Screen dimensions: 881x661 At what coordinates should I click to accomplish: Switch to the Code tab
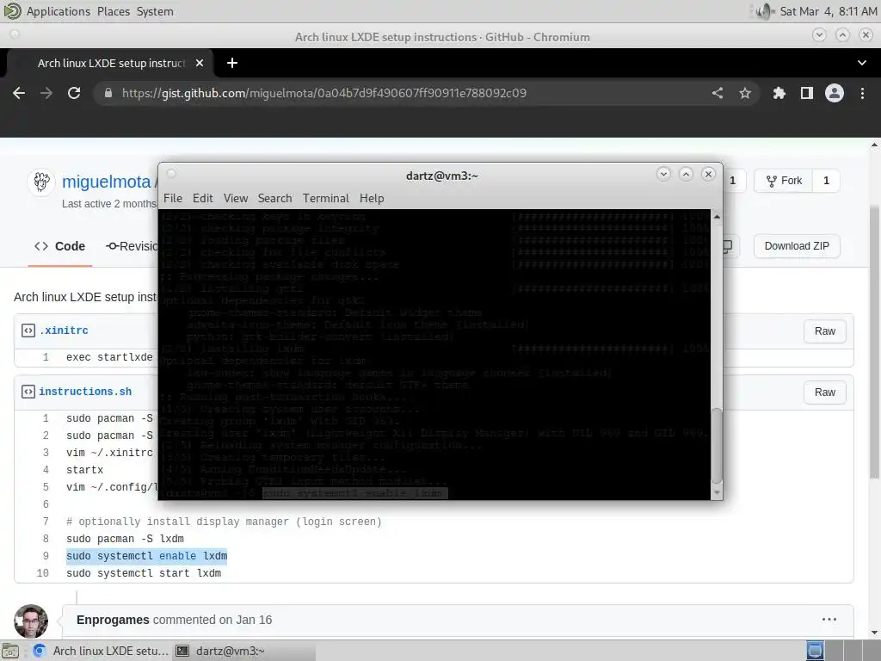[60, 246]
